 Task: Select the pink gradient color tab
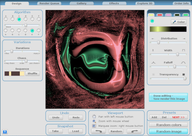click(168, 15)
